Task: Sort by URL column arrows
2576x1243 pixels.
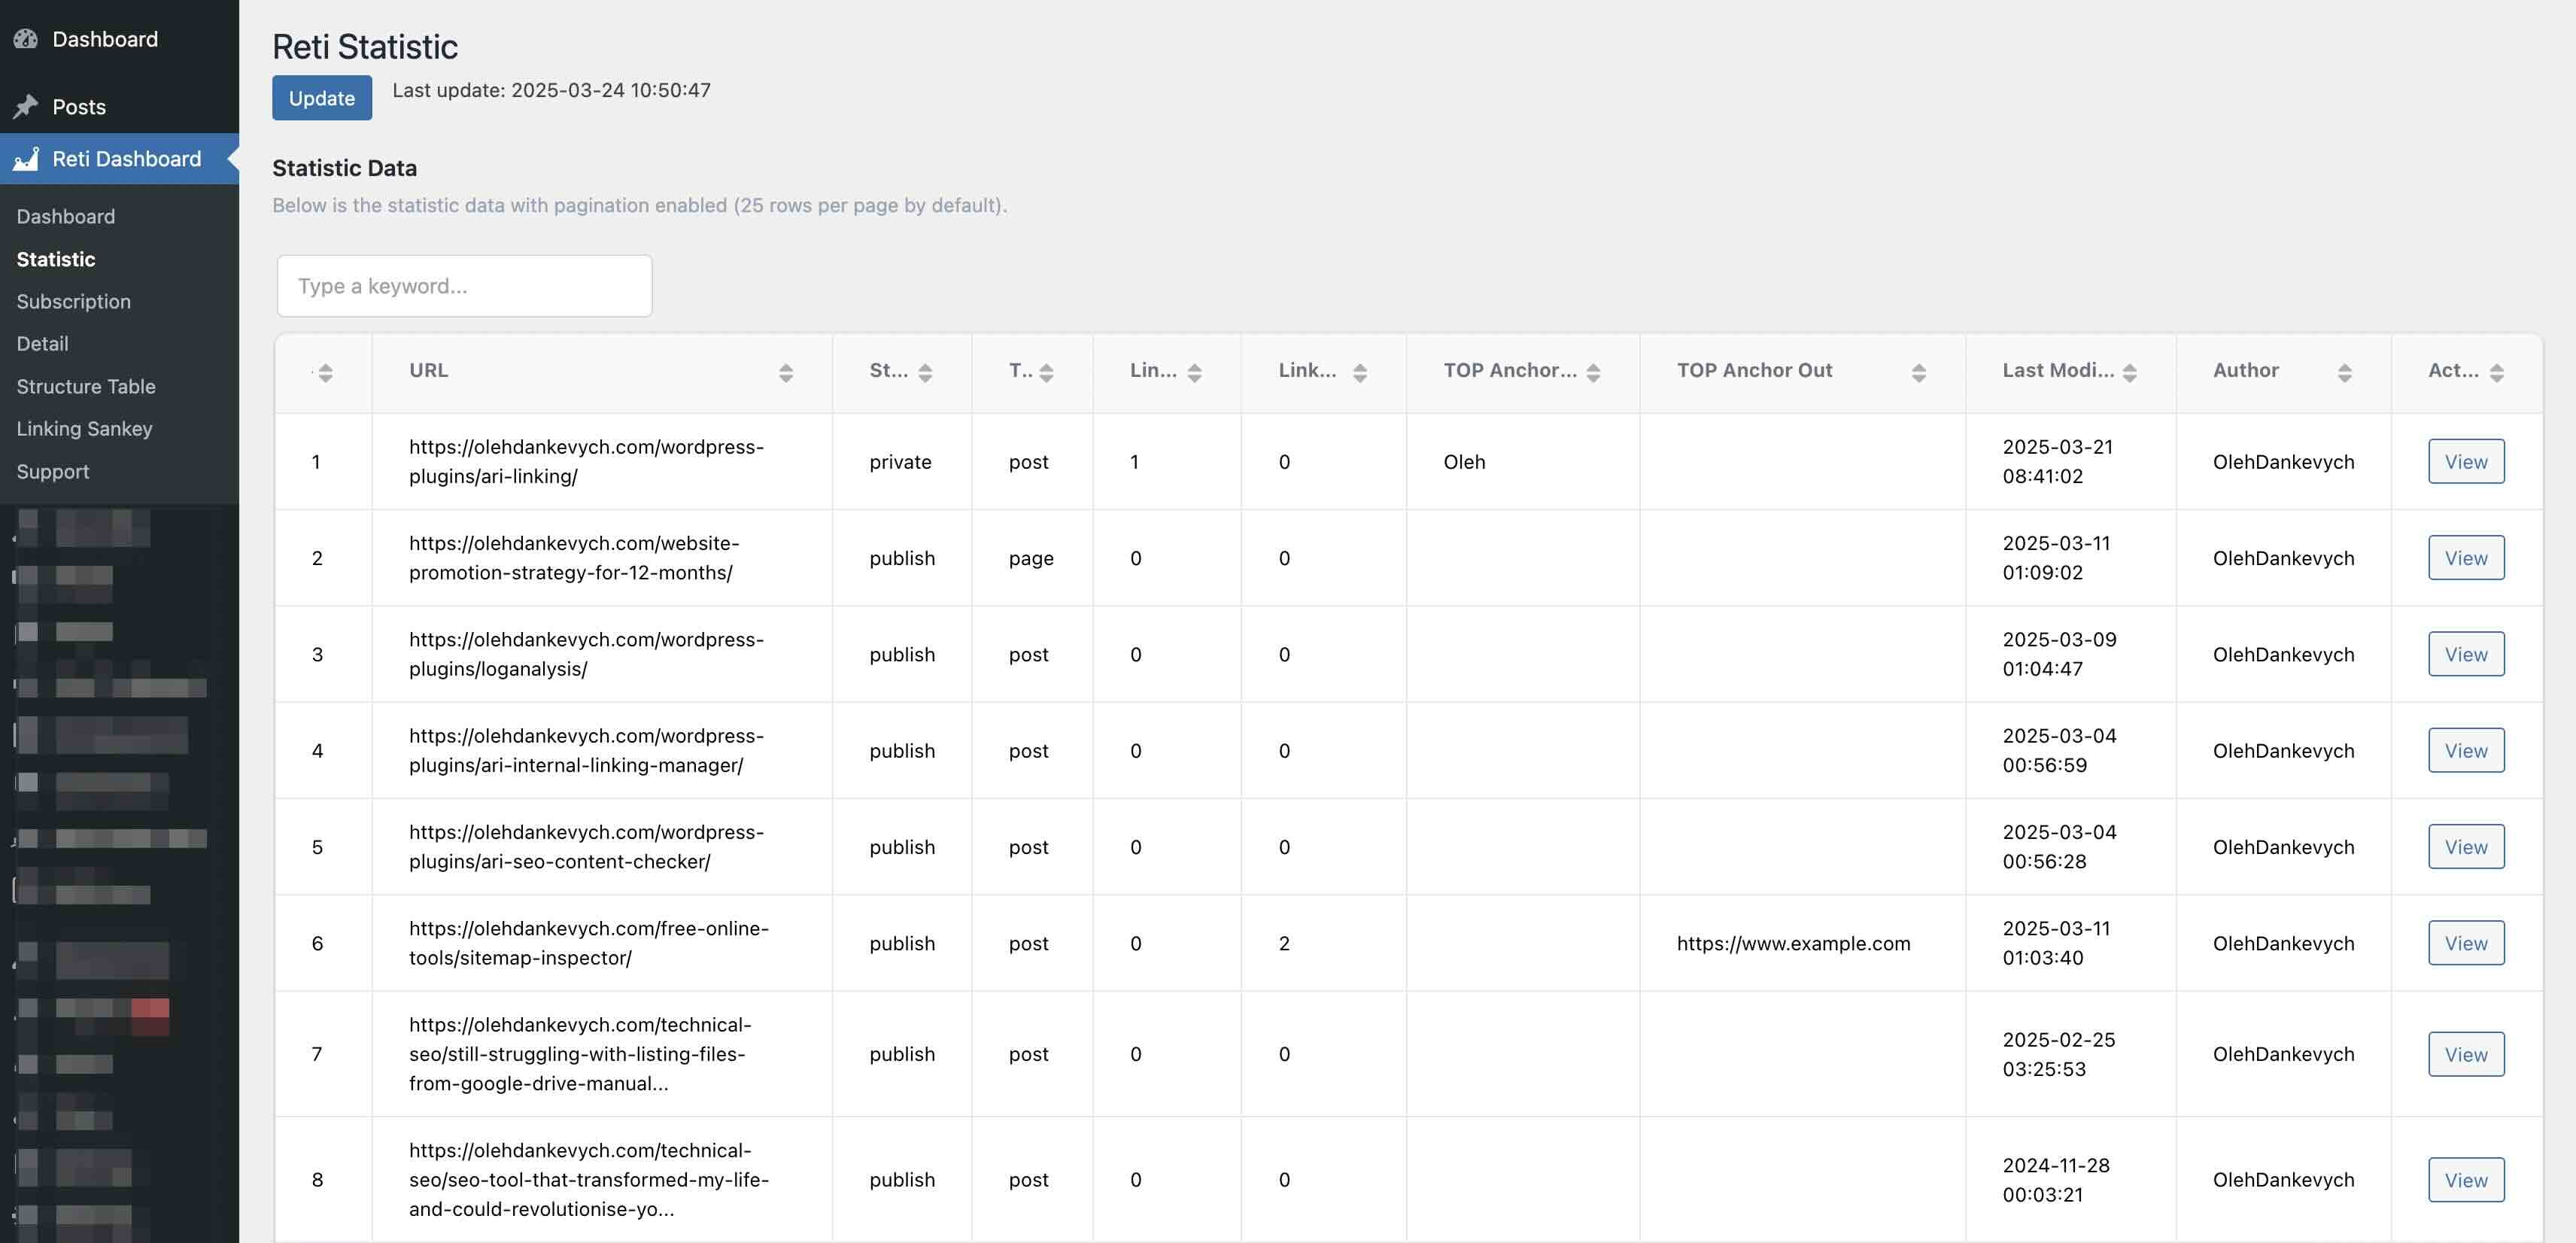Action: pyautogui.click(x=786, y=372)
